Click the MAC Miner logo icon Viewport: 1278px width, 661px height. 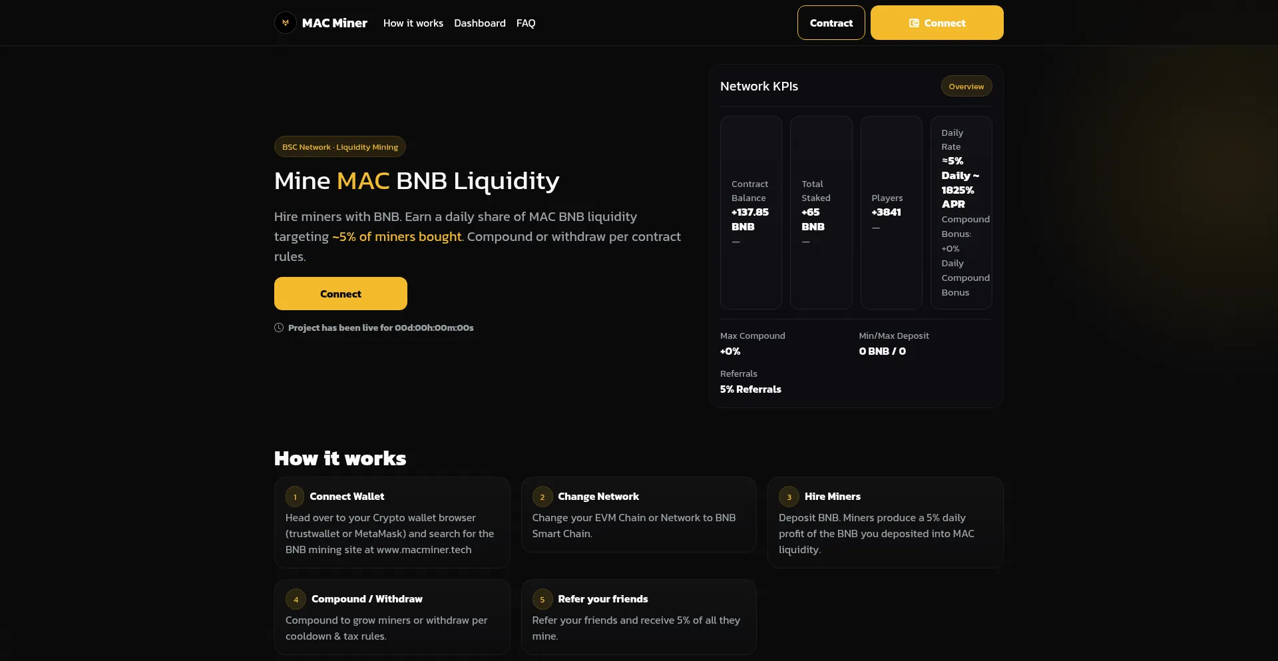pos(286,23)
